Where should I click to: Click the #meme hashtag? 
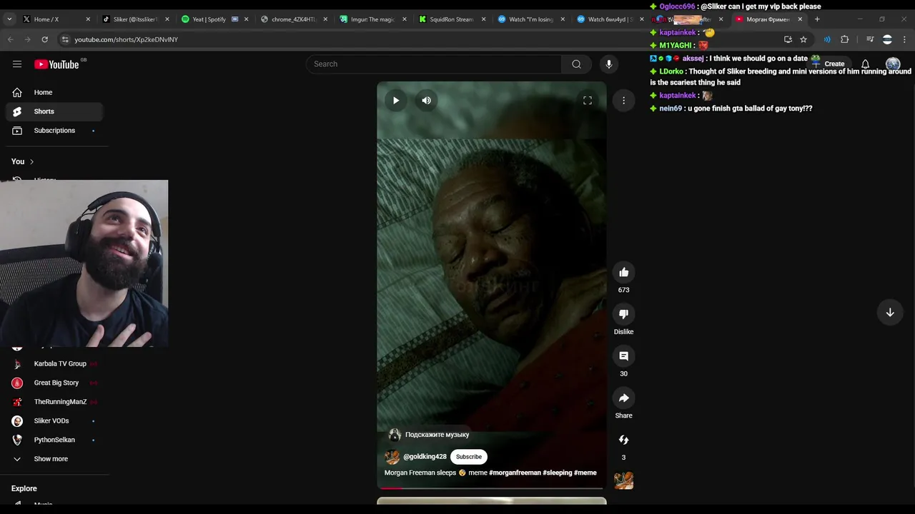(585, 473)
